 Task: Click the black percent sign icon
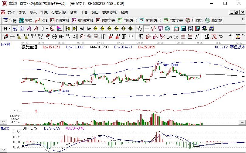pos(221,37)
